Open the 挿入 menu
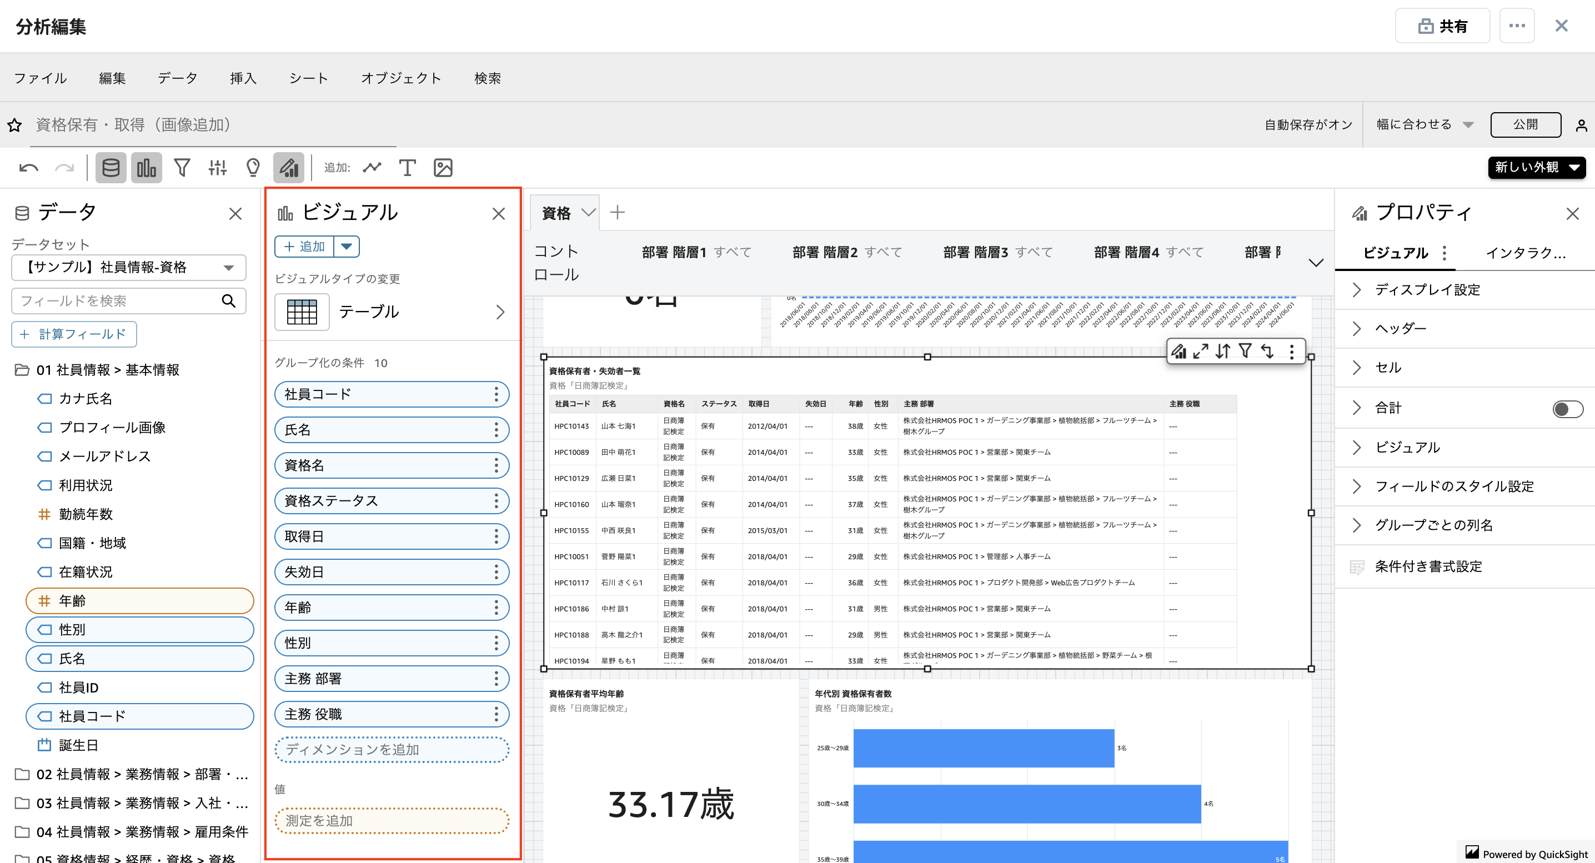This screenshot has width=1595, height=863. click(243, 78)
